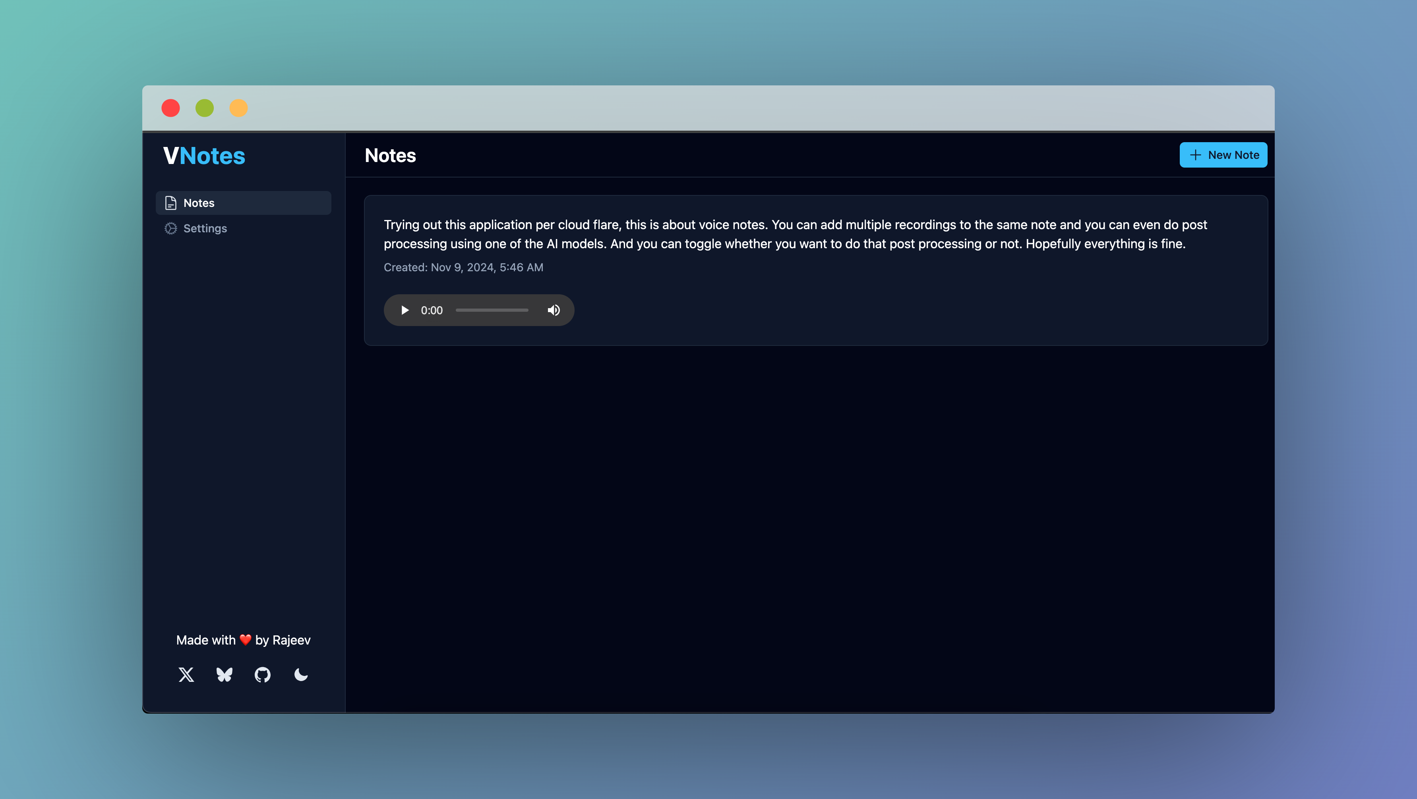Click the X social media icon
The image size is (1417, 799).
click(x=186, y=674)
